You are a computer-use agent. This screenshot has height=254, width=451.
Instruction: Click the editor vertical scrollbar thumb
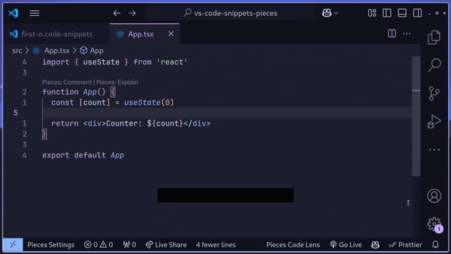click(416, 116)
